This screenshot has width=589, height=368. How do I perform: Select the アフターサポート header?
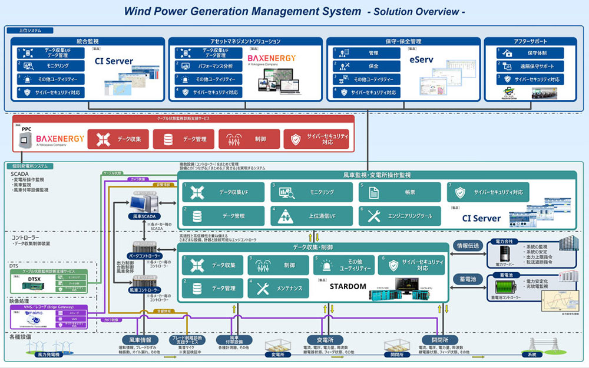(x=531, y=41)
